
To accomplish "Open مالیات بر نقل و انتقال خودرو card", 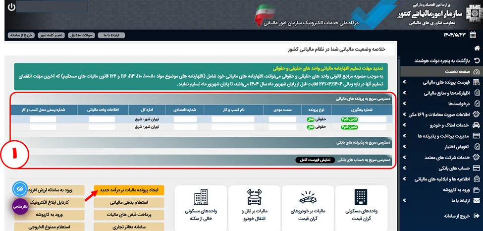I will pyautogui.click(x=255, y=208).
